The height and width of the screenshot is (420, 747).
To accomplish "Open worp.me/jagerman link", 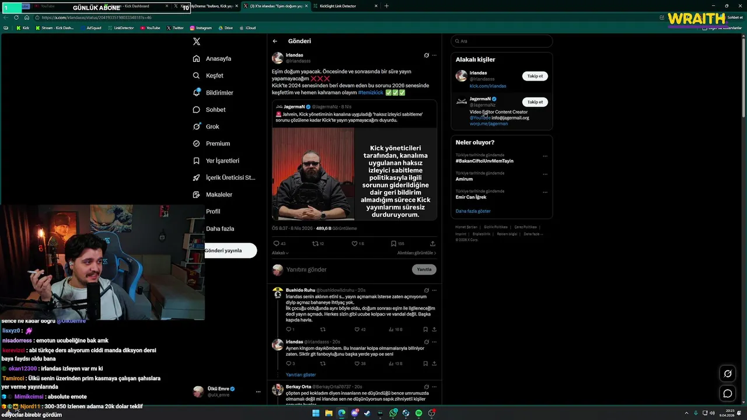I will [488, 124].
